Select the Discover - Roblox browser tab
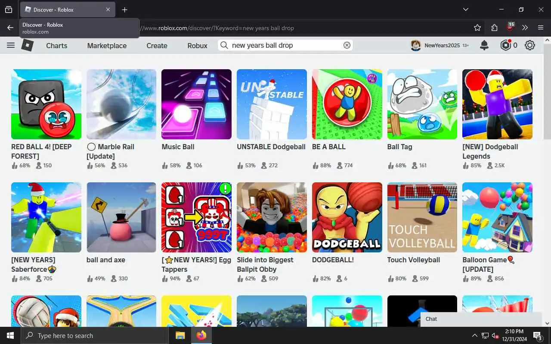Screen dimensions: 551x344 (x=68, y=9)
